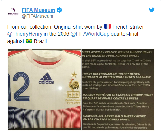Click the Brazil flag emoji in tweet

pos(29,41)
